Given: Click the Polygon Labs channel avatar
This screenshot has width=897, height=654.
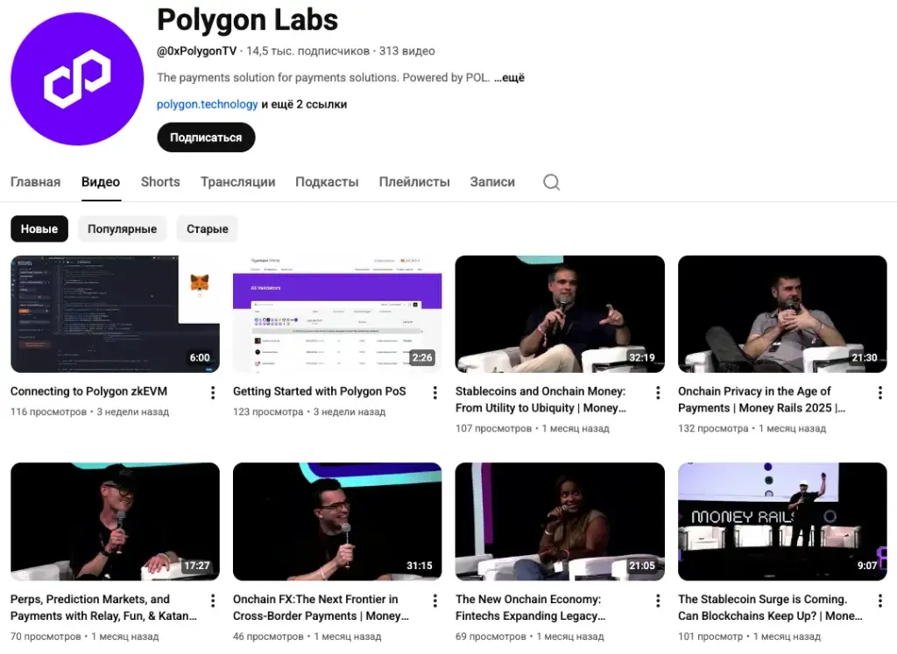Looking at the screenshot, I should 77,79.
